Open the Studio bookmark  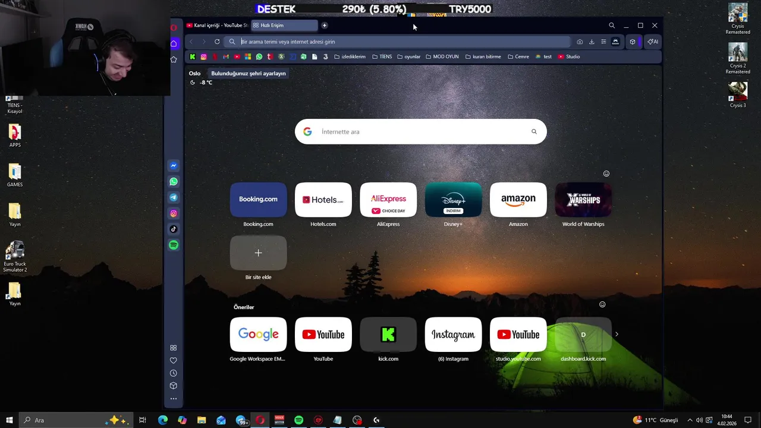click(x=569, y=56)
